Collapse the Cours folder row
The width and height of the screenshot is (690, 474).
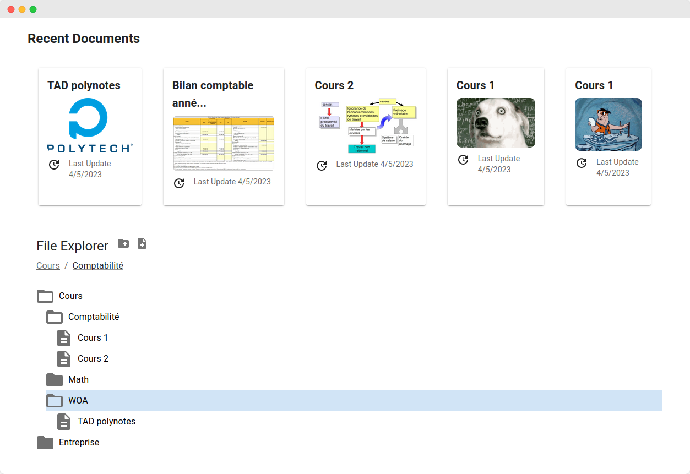pos(349,296)
